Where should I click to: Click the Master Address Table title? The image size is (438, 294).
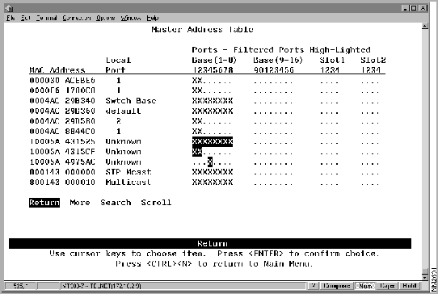[x=202, y=29]
